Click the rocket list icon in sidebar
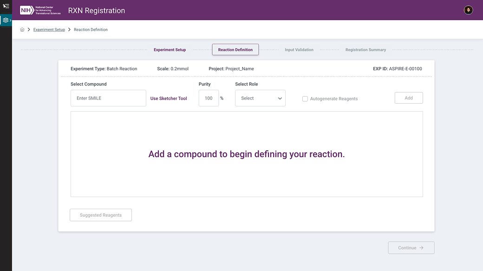This screenshot has height=271, width=483. click(x=6, y=6)
